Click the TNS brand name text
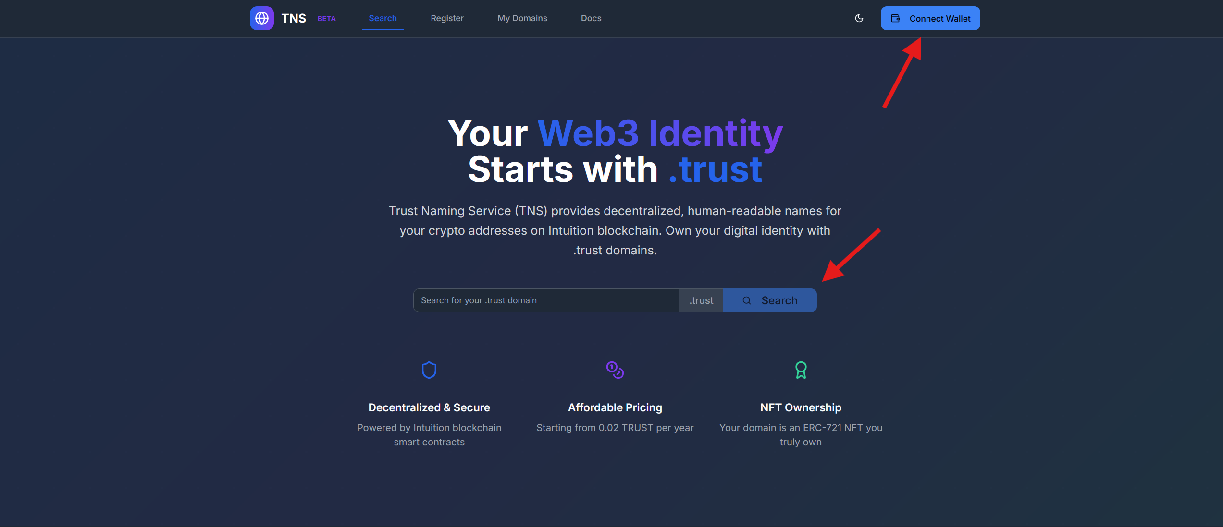The width and height of the screenshot is (1223, 527). [294, 18]
